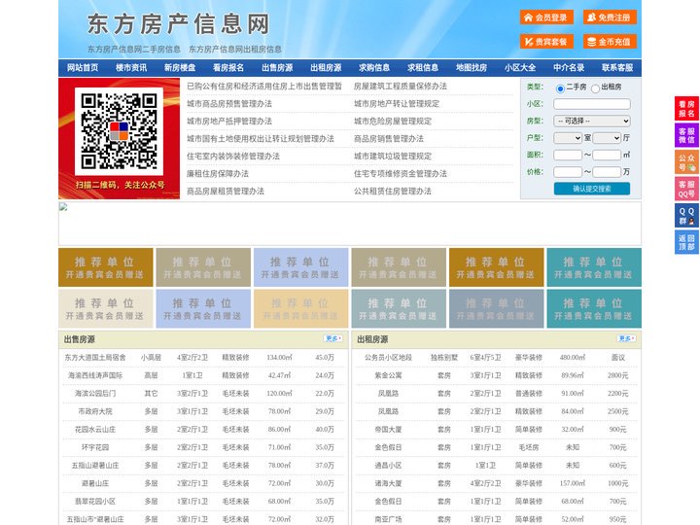Click the broken banner image icon
Screen dimensions: 700x525
[x=63, y=207]
